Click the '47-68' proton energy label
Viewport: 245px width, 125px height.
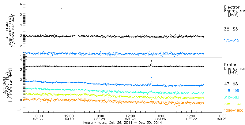point(231,84)
